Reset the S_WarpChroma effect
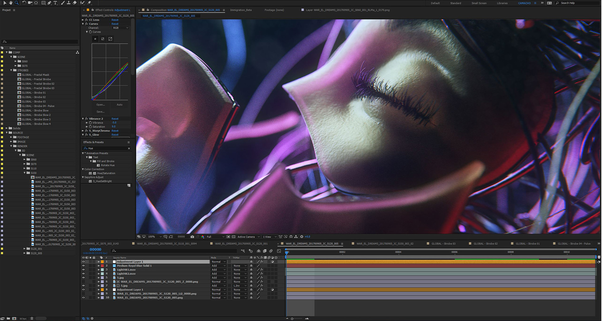This screenshot has width=602, height=321. pos(115,131)
